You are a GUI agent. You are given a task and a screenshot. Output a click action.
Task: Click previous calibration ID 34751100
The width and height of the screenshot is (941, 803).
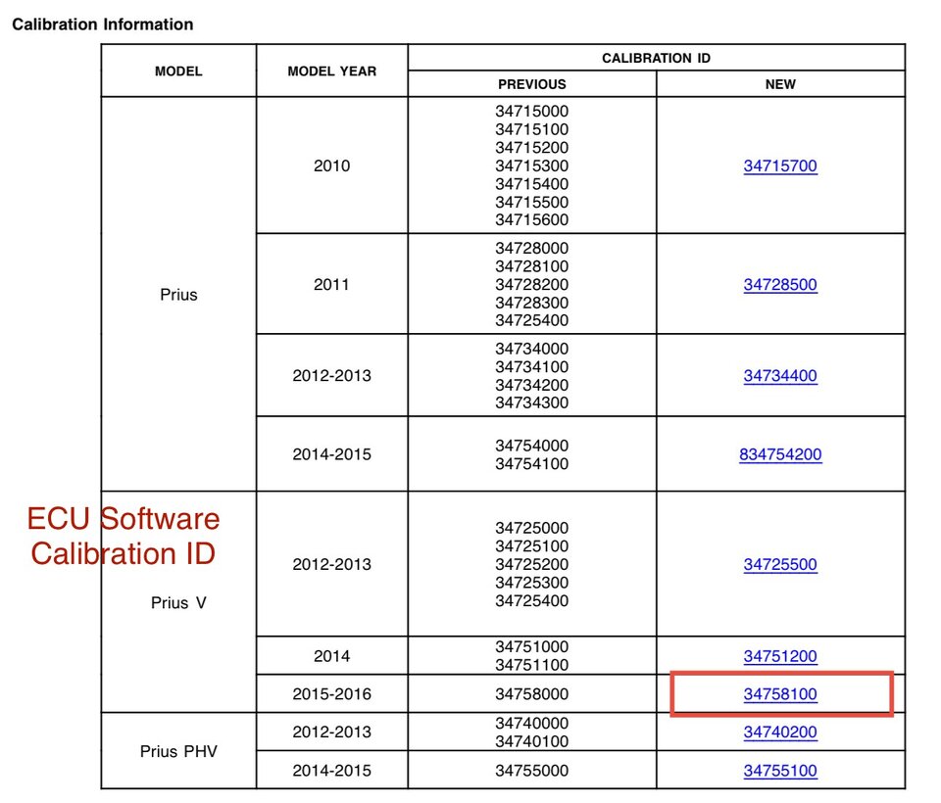[x=531, y=665]
